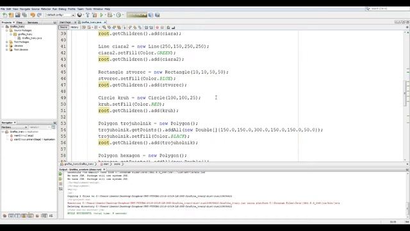Toggle Show Static Members filter in Navigator

17,216
